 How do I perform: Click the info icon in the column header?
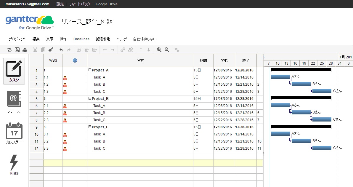pos(75,60)
